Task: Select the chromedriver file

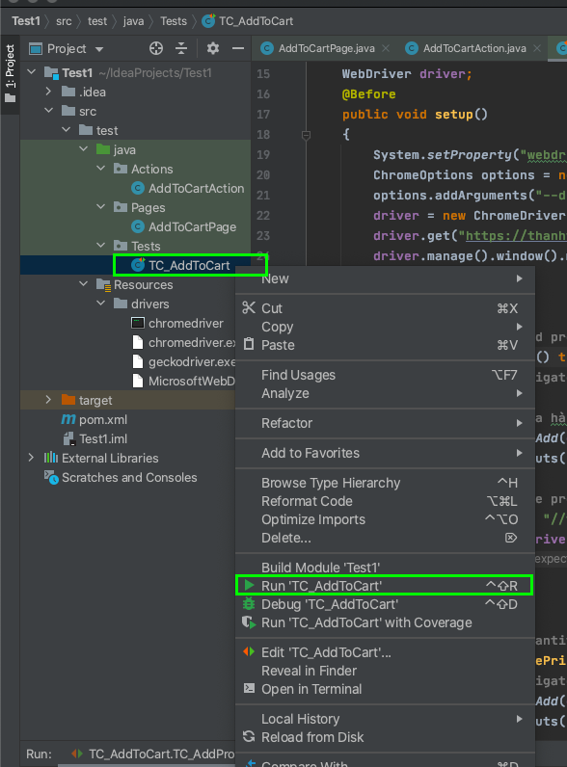Action: click(177, 324)
